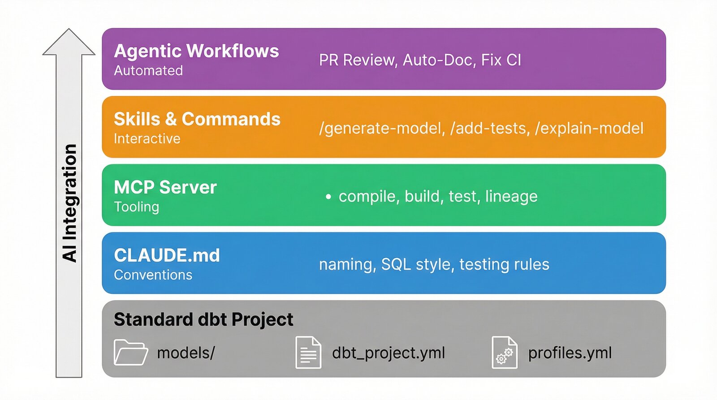Open the dbt_project.yml file label
Screen dimensions: 717x400
(x=388, y=353)
